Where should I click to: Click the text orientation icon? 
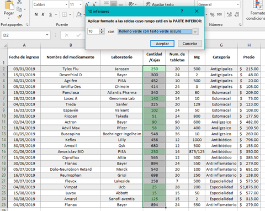click(x=131, y=4)
